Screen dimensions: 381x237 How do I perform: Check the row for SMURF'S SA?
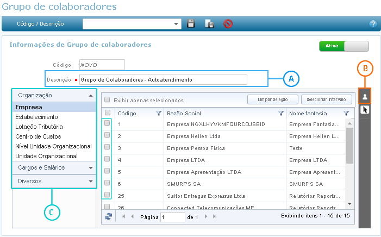click(108, 183)
